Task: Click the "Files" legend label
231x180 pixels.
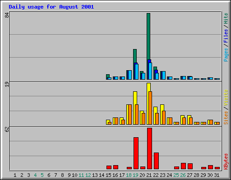Action: pyautogui.click(x=226, y=36)
